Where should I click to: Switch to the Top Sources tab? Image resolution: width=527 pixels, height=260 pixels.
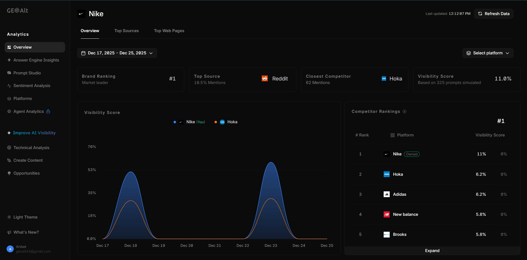[127, 31]
